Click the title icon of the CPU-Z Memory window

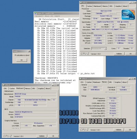tap(80, 79)
